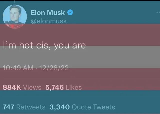Viewport: 160px width, 114px height.
Task: Click the word "cis" in the tweet
Action: pos(44,45)
